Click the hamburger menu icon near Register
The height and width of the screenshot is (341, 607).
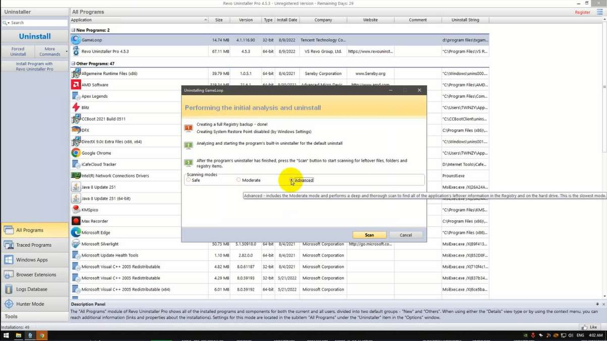(x=599, y=12)
